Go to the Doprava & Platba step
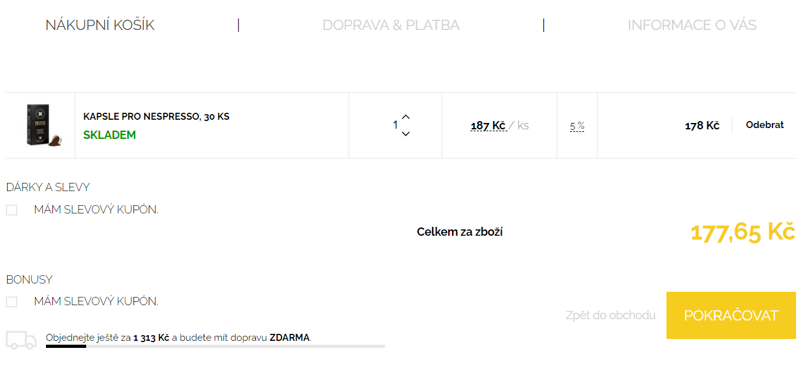The height and width of the screenshot is (374, 805). point(391,25)
